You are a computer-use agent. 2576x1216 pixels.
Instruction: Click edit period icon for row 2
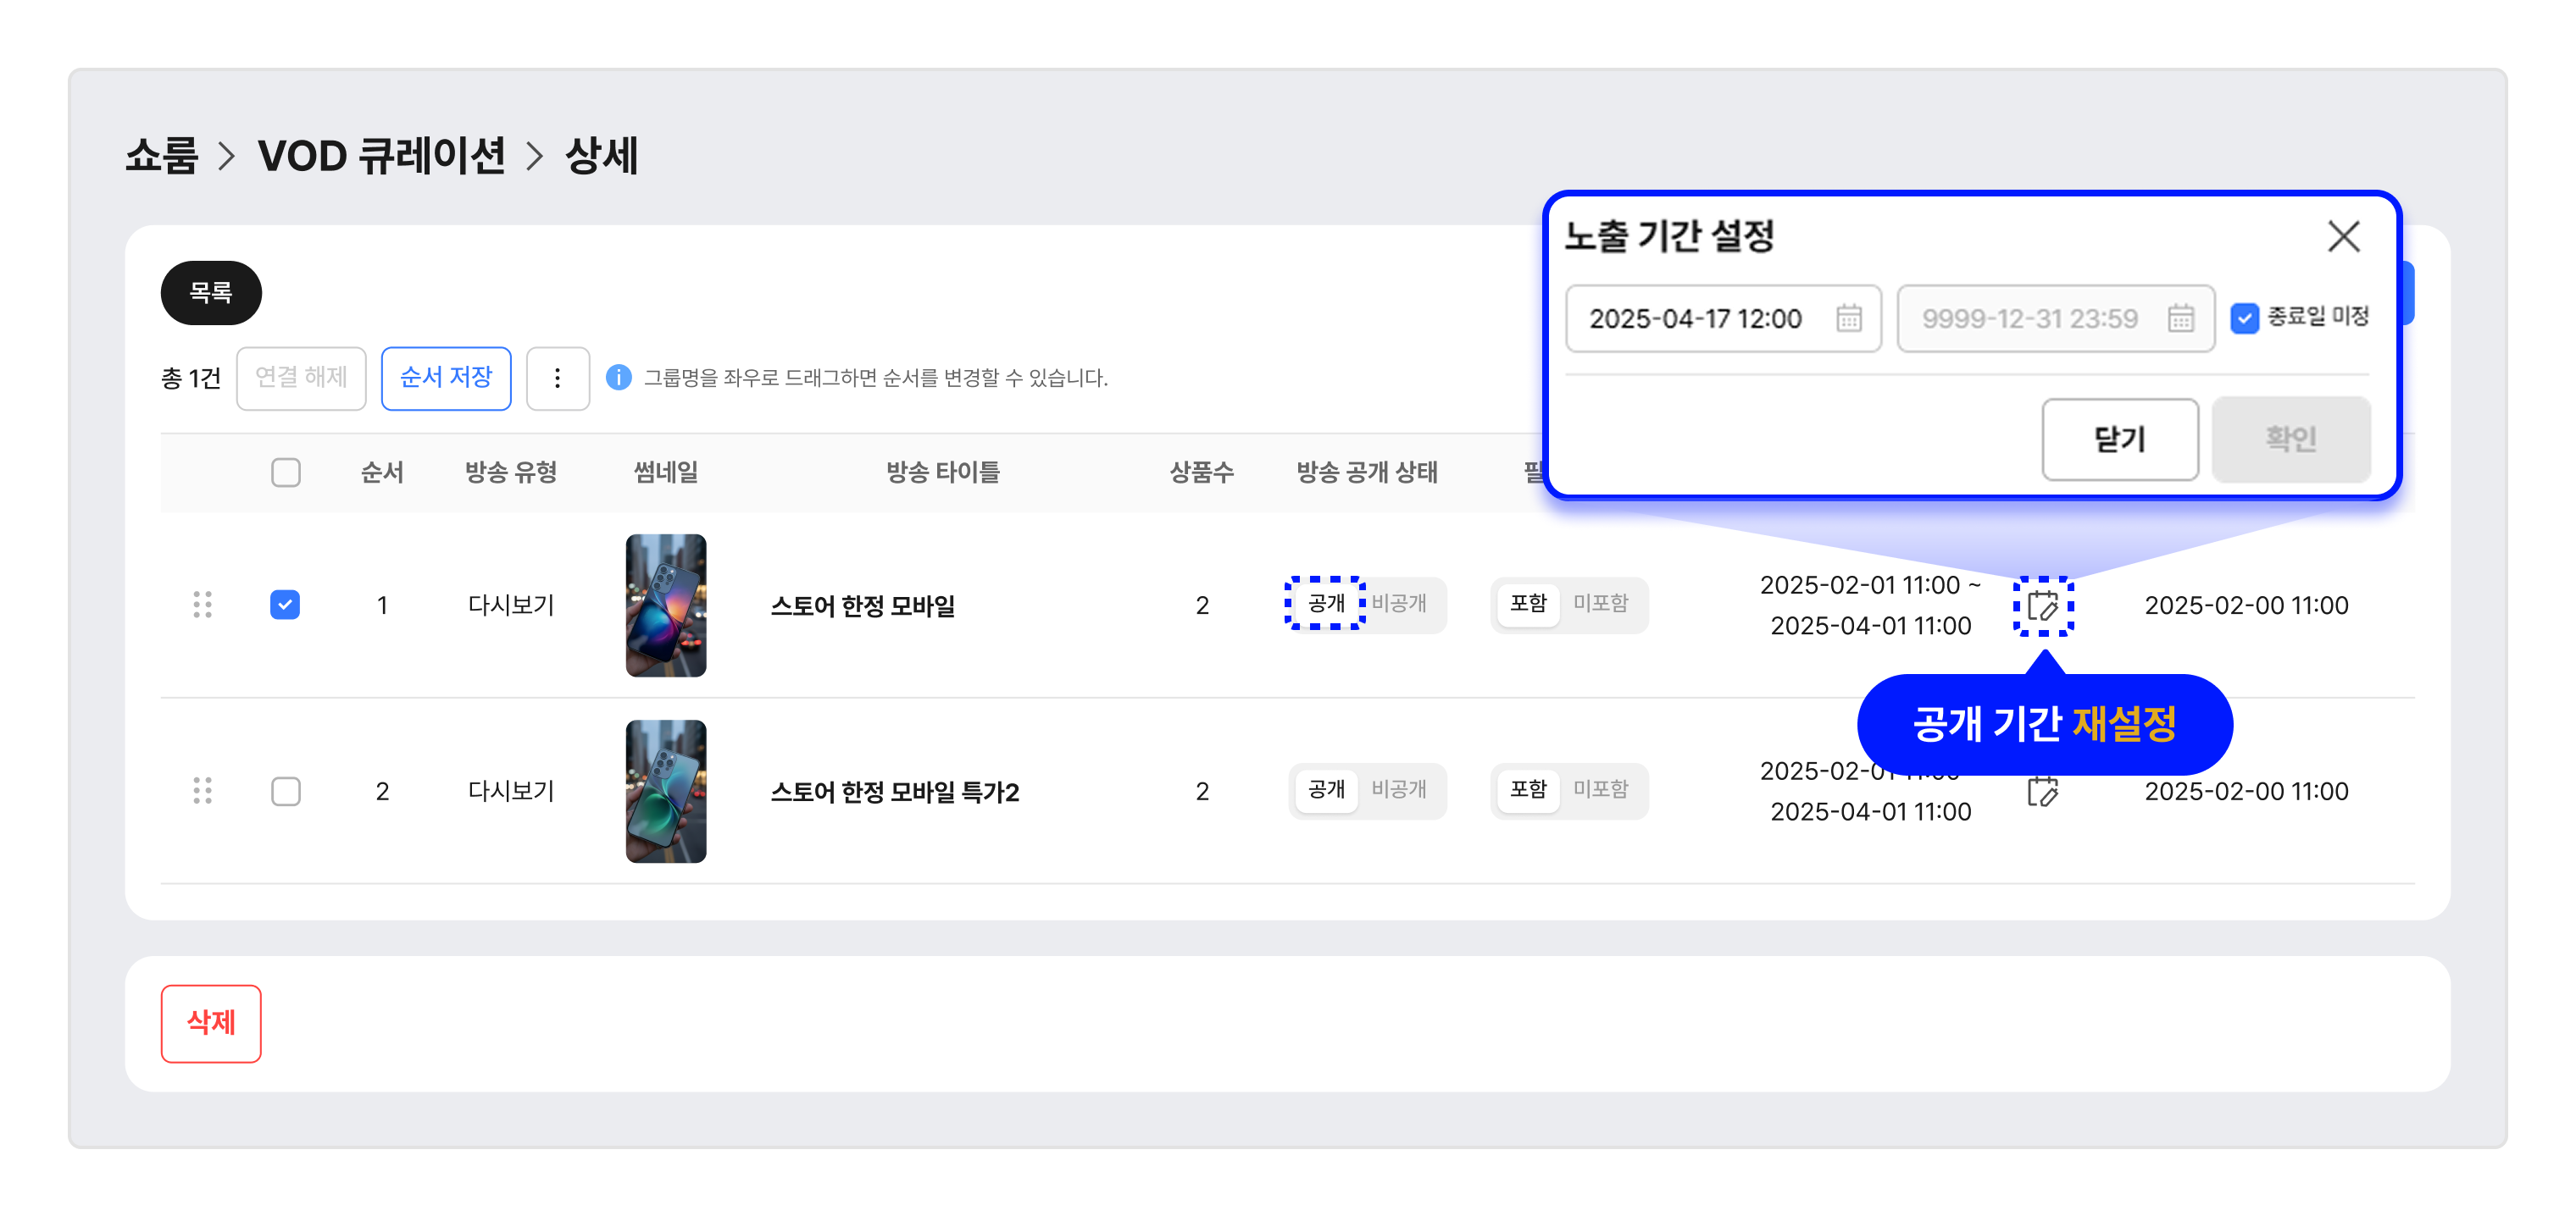(x=2043, y=793)
